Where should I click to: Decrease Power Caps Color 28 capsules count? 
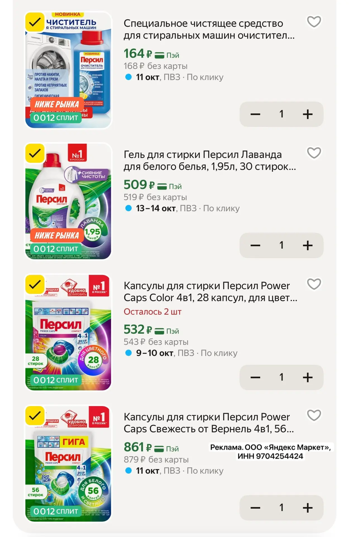coord(255,377)
